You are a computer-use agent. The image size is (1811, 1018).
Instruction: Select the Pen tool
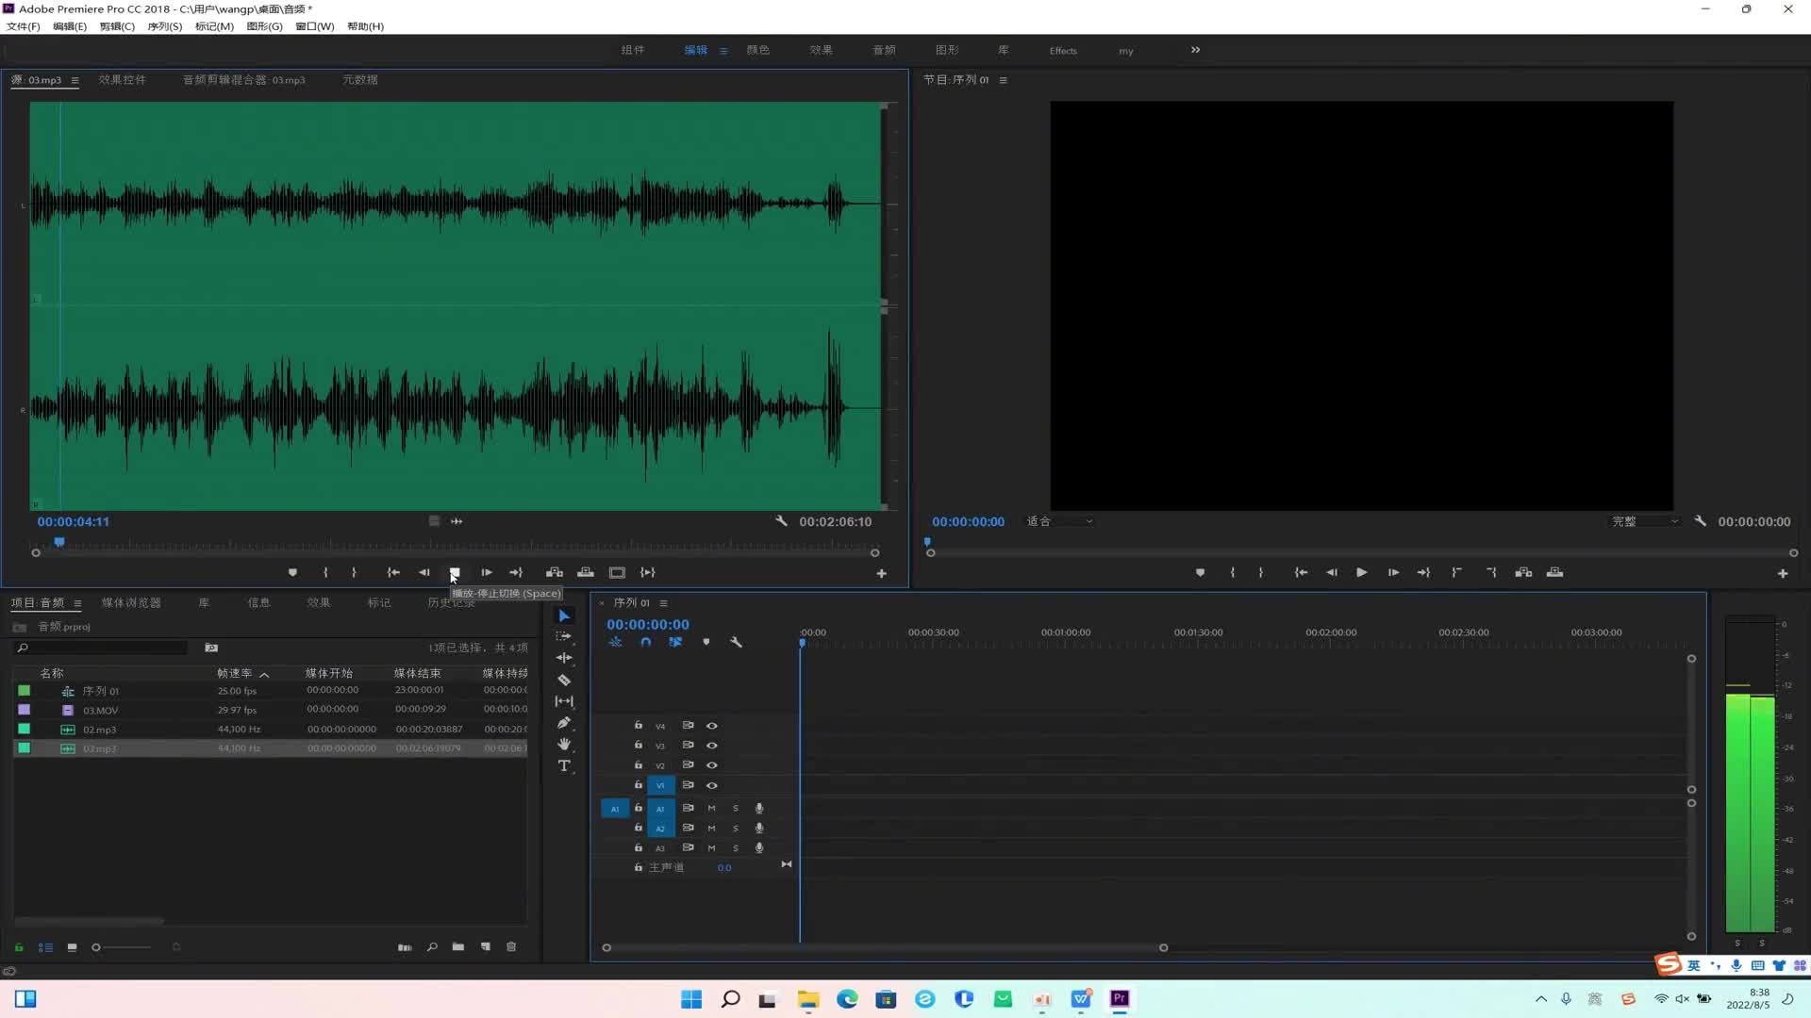pos(564,723)
